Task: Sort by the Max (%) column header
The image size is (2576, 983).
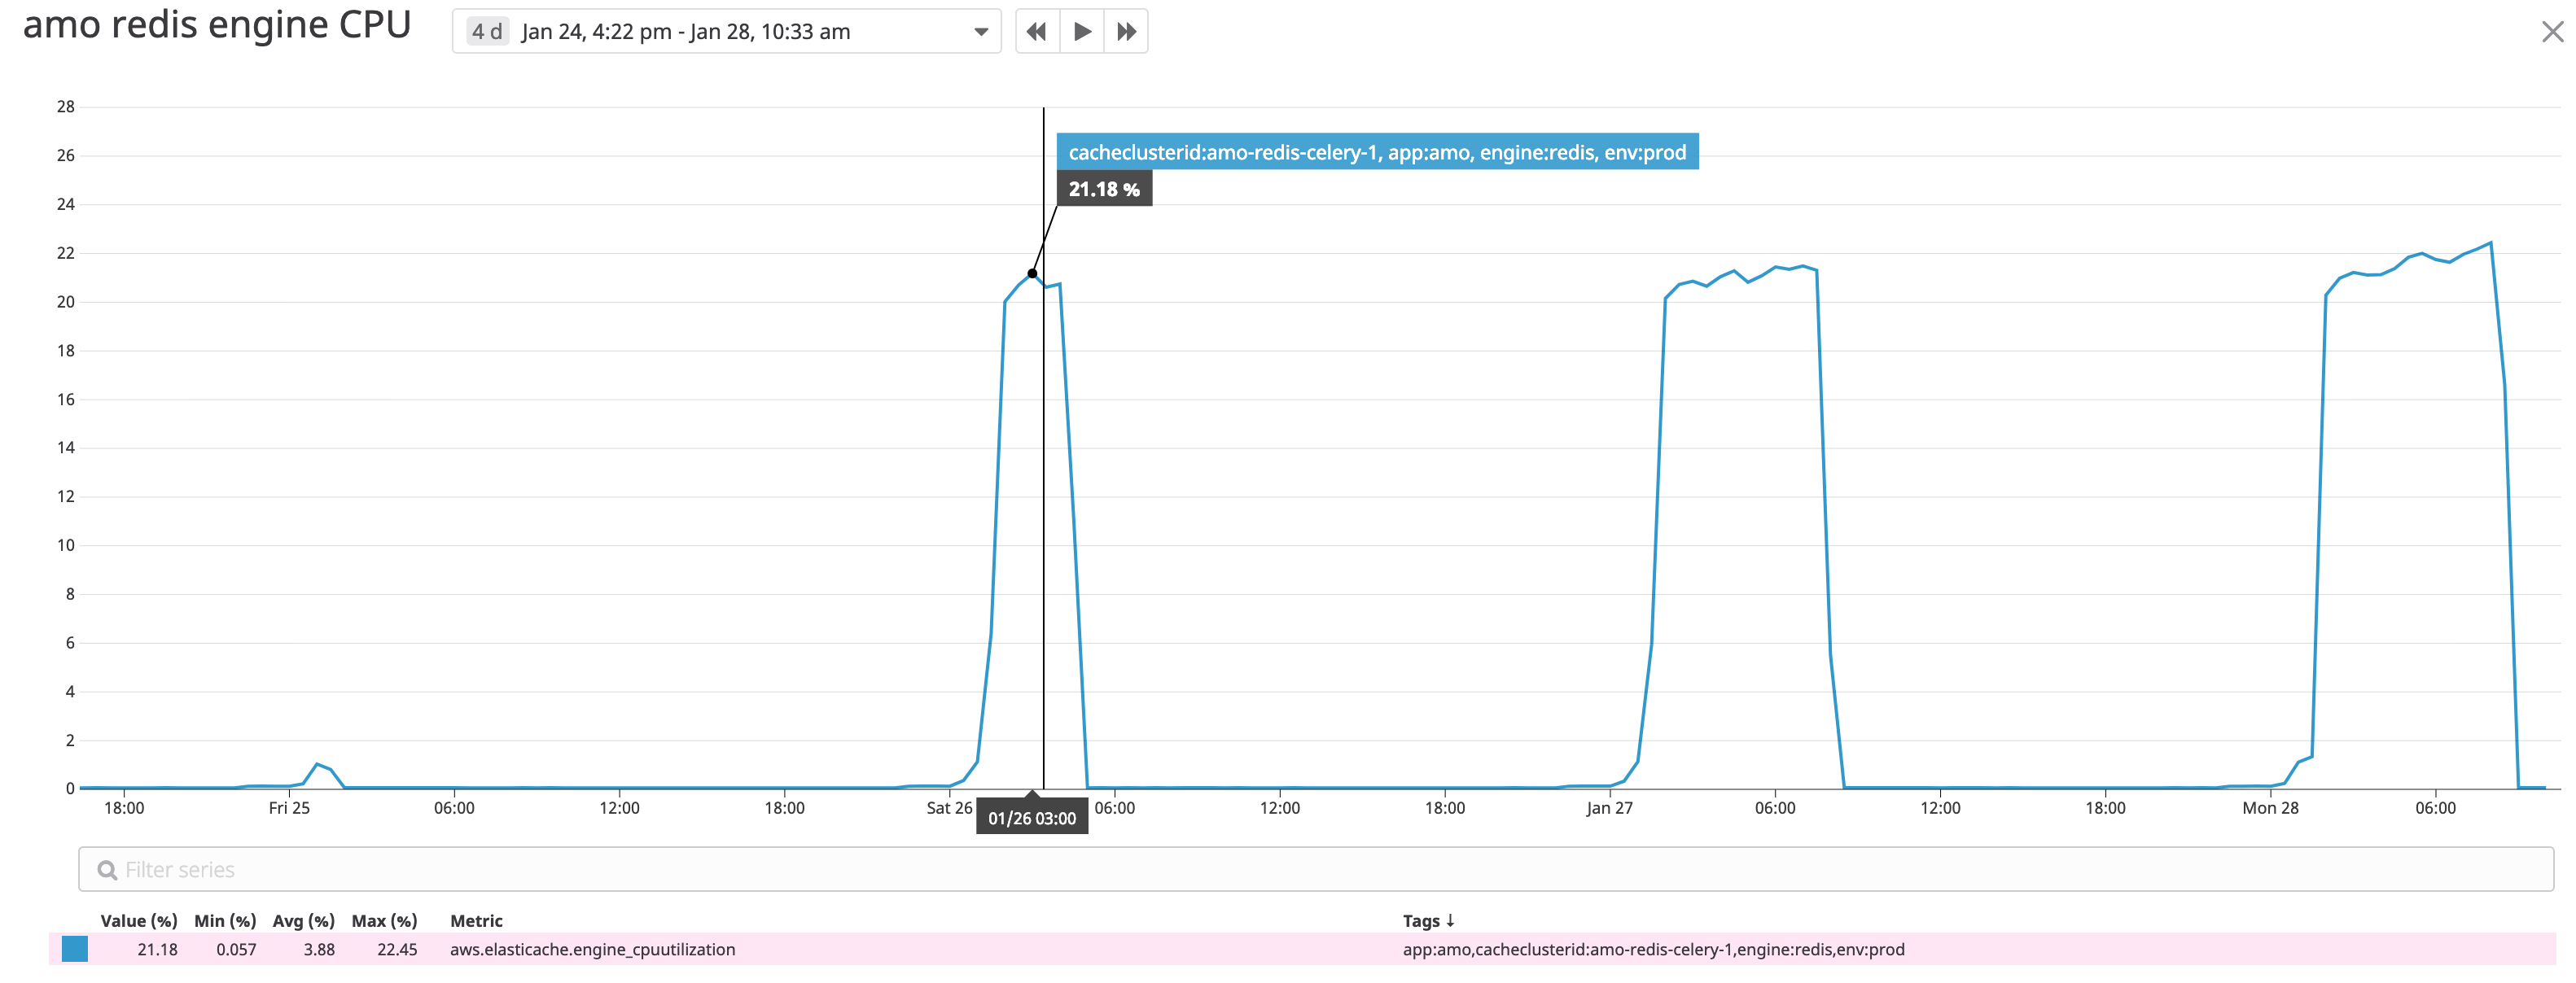Action: click(x=384, y=920)
